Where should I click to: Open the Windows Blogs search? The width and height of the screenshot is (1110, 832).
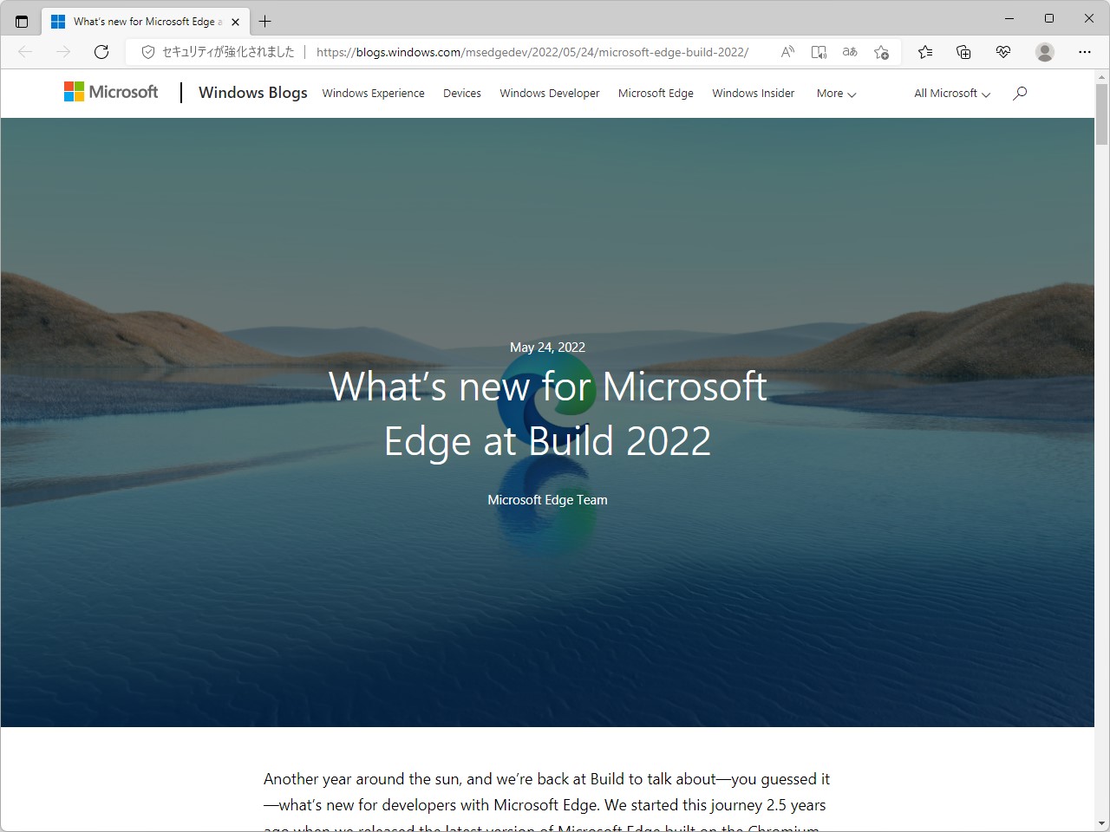point(1020,93)
